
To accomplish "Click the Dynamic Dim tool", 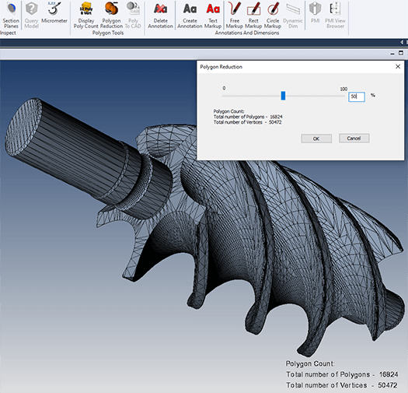I will coord(293,15).
